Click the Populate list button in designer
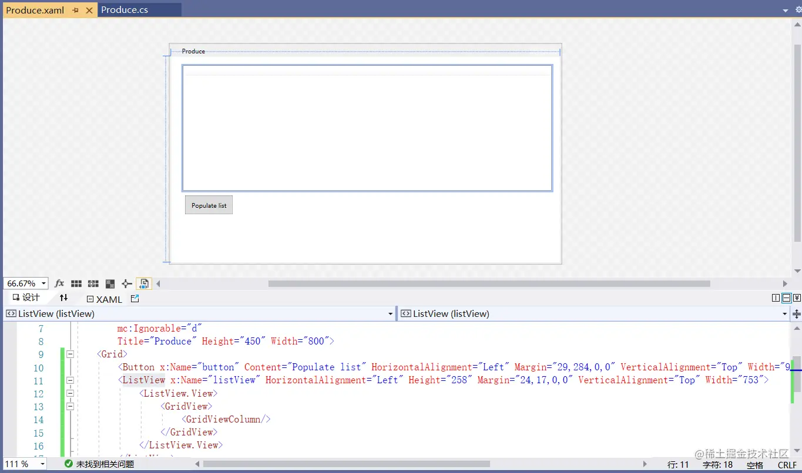 (209, 205)
